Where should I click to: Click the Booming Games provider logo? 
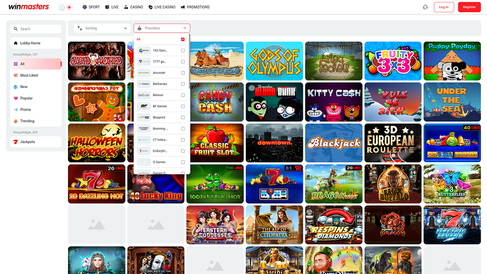144,129
